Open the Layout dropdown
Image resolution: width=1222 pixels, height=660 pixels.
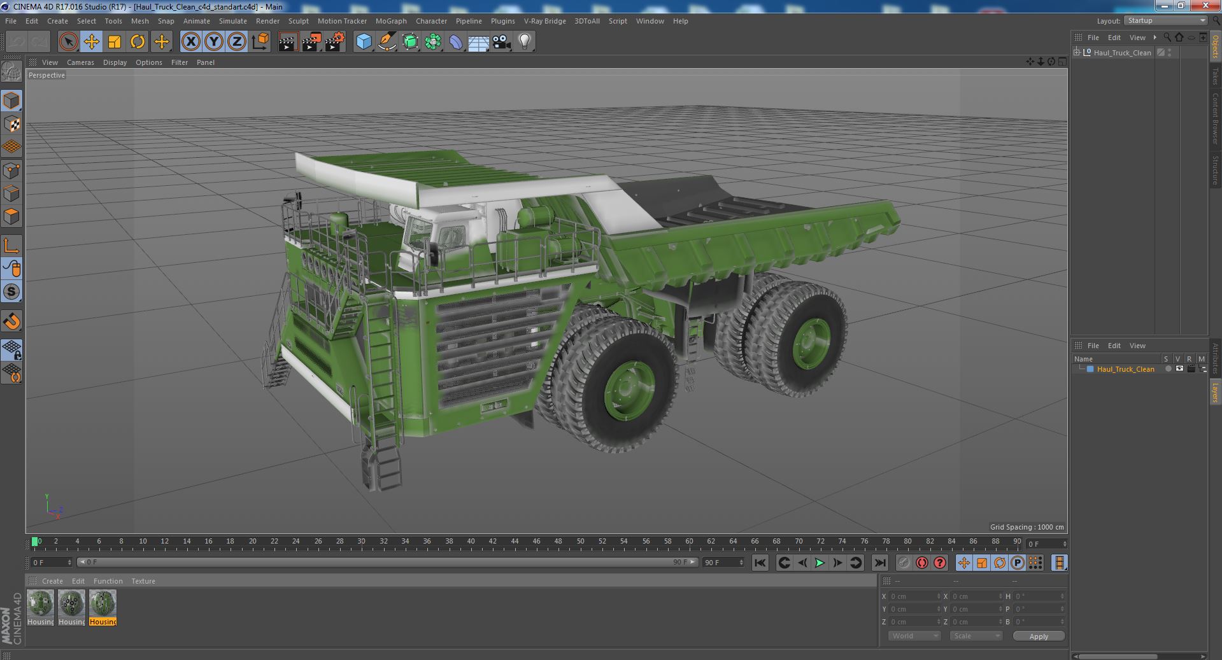(x=1166, y=21)
